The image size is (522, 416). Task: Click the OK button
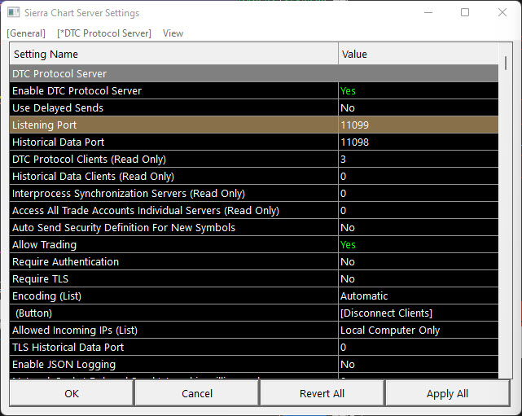(x=72, y=393)
